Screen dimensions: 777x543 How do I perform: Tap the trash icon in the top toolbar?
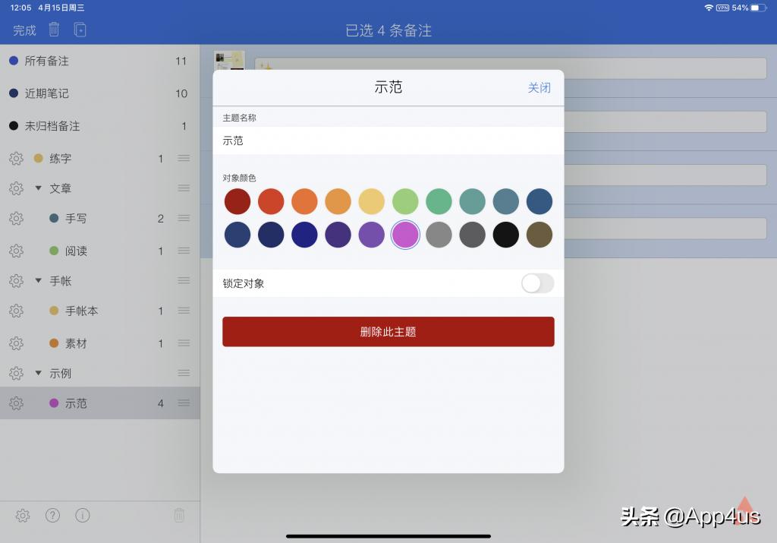click(53, 30)
